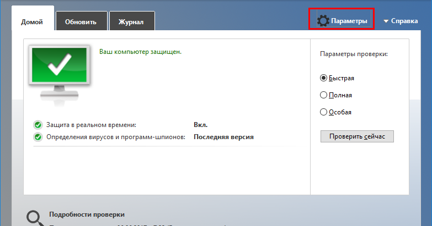This screenshot has height=226, width=432.
Task: Open the Журнал tab
Action: click(x=132, y=21)
